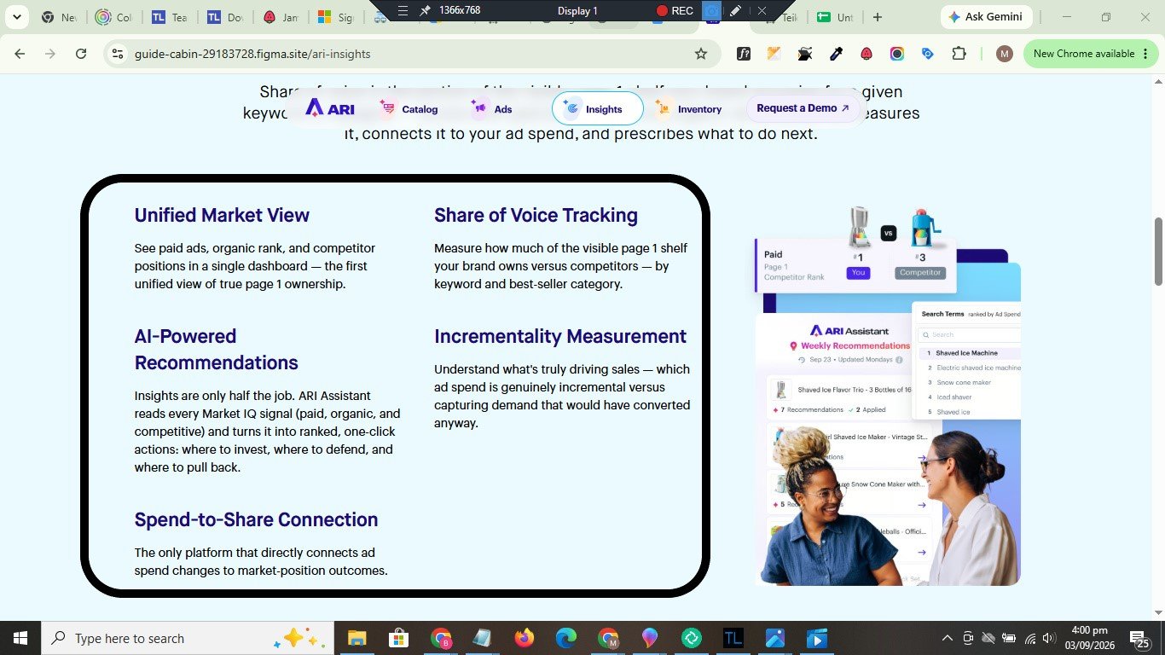Switch to the Microsoft sign-in tab
Image resolution: width=1165 pixels, height=655 pixels.
pos(336,17)
